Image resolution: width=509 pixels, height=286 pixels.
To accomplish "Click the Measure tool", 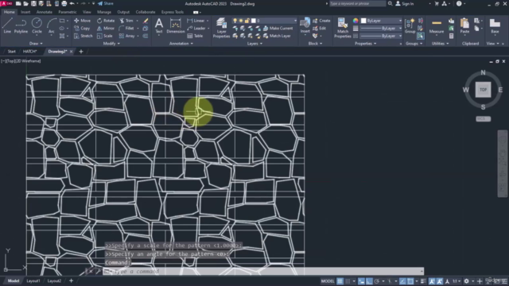I will [437, 25].
